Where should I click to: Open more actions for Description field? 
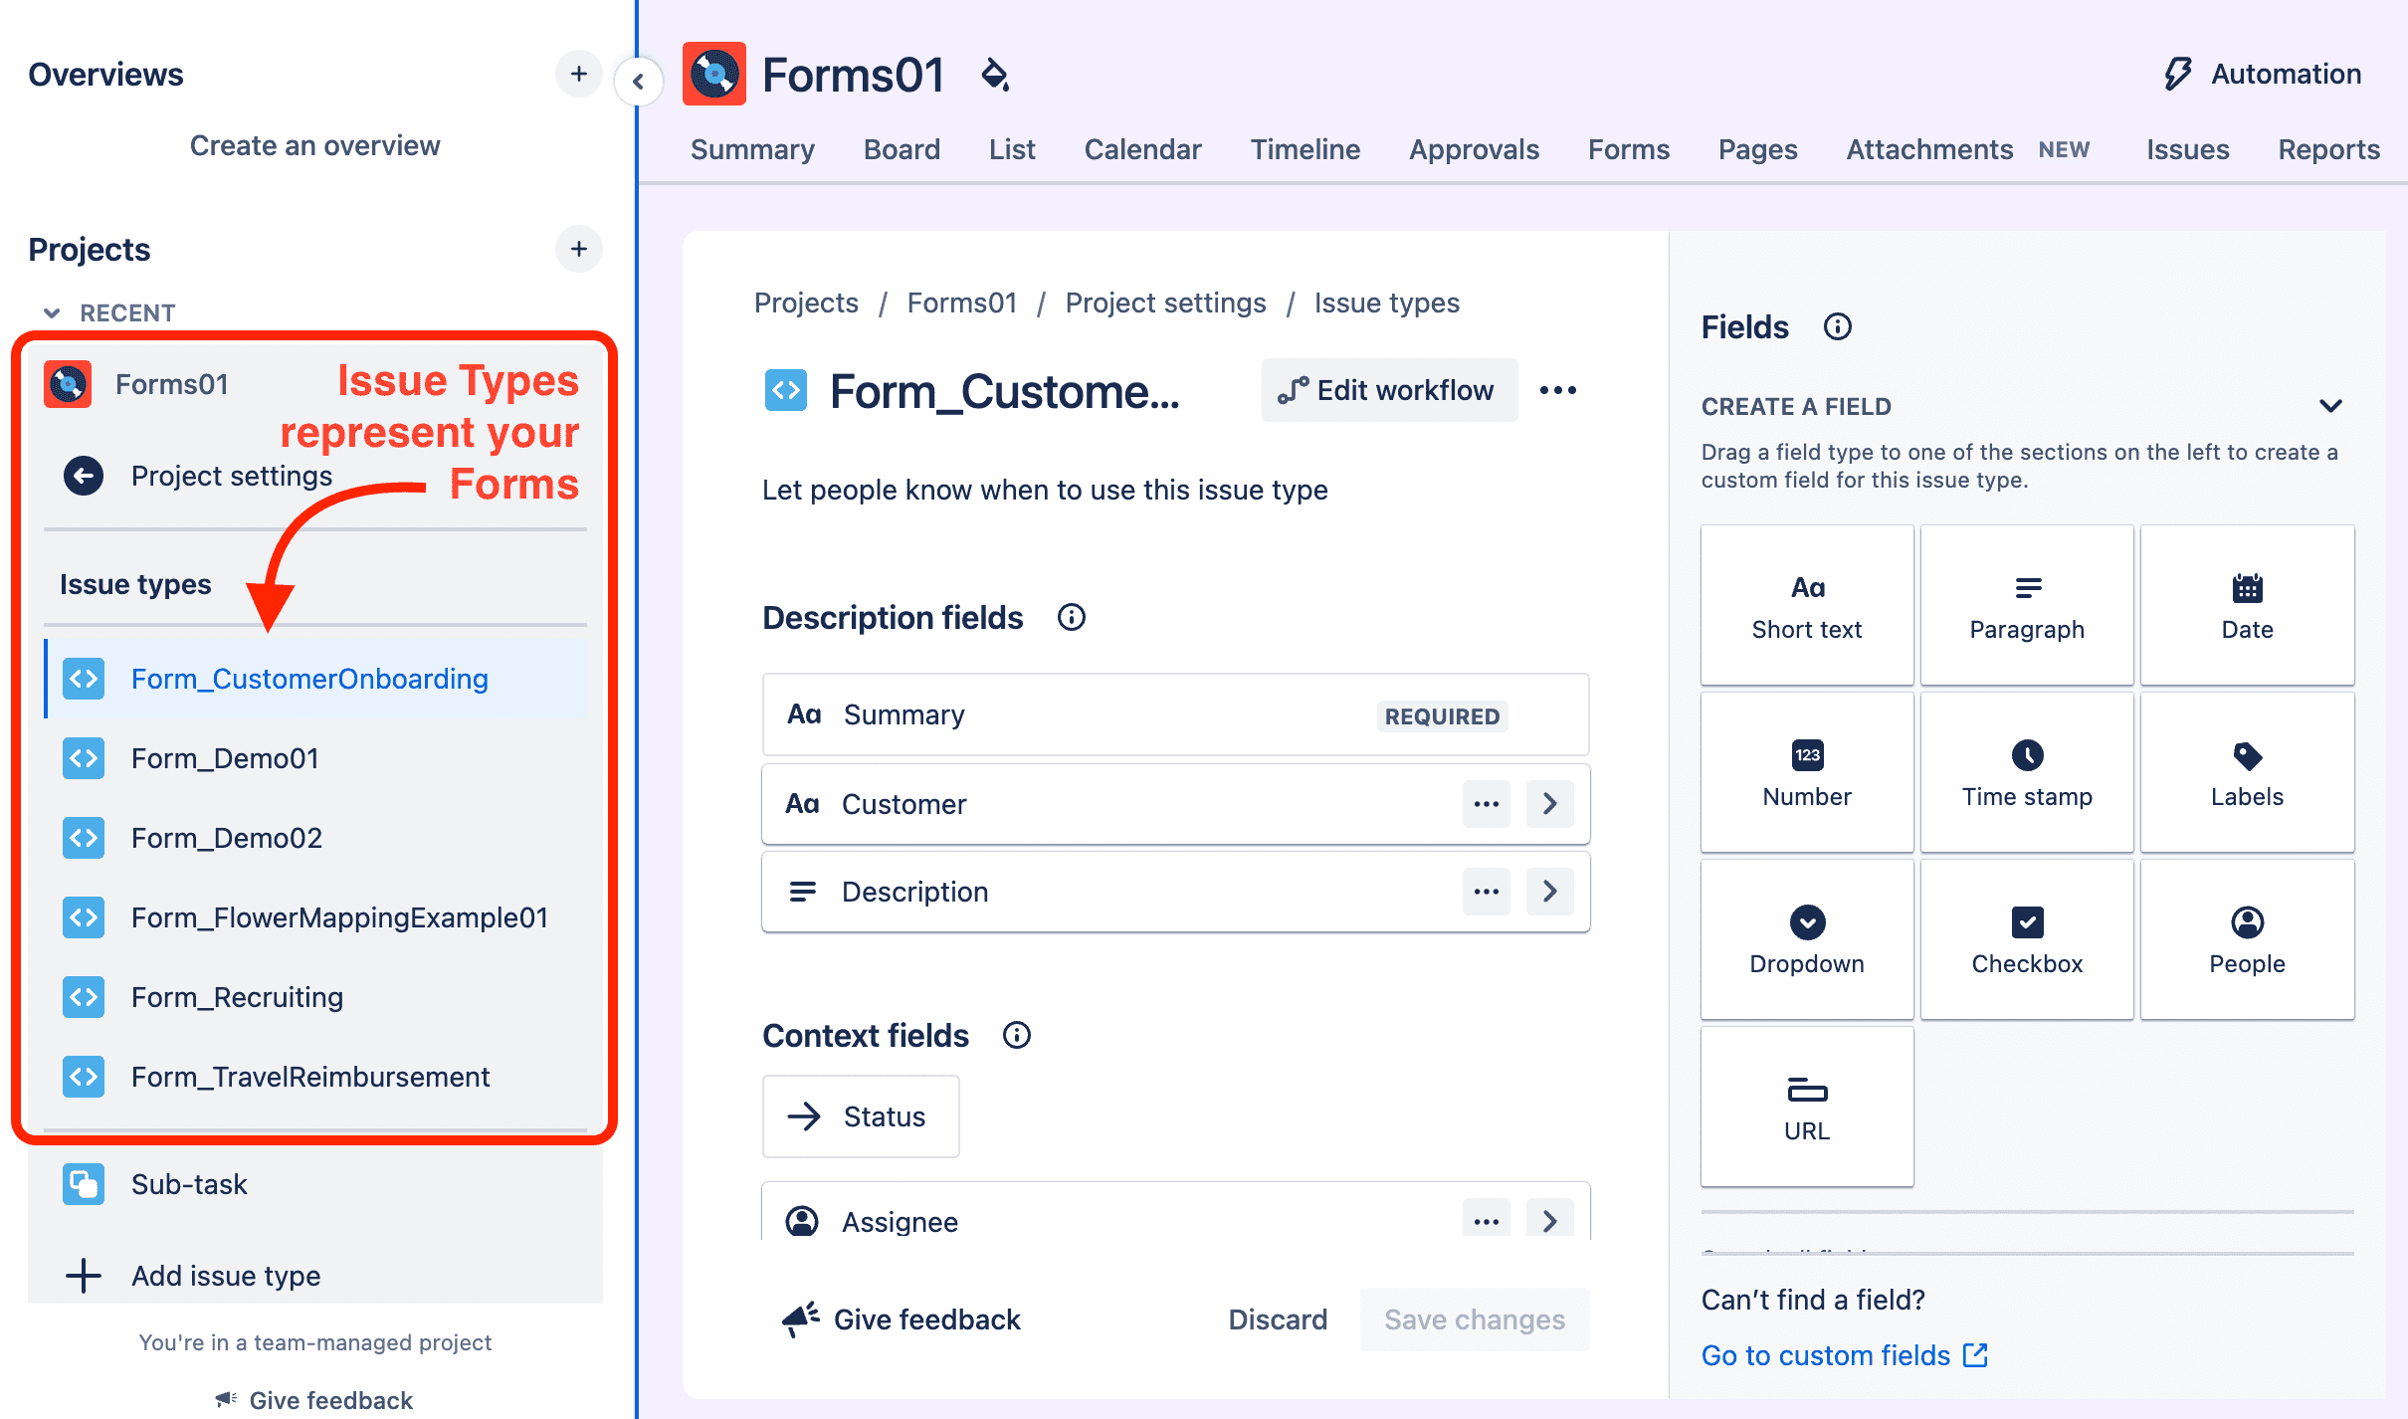tap(1486, 892)
